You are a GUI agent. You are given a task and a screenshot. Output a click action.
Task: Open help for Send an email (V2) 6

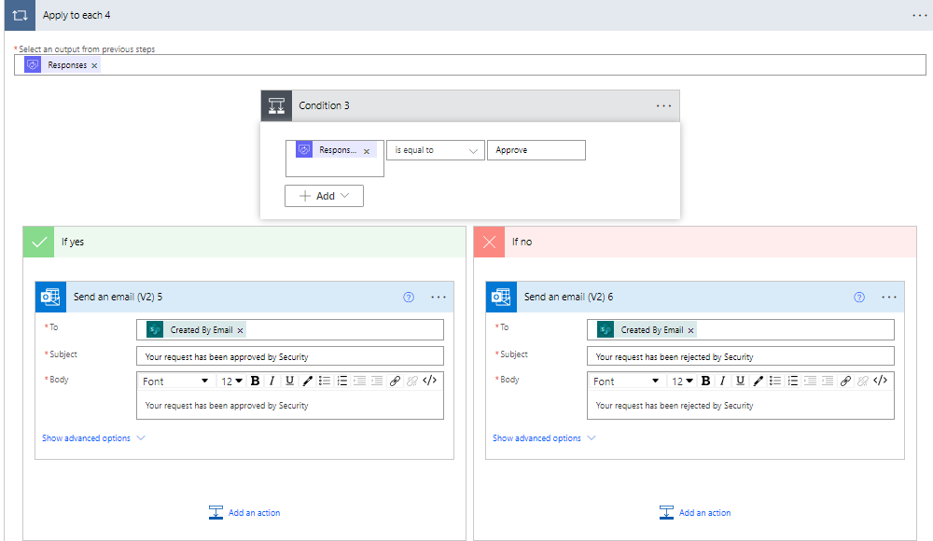[859, 297]
